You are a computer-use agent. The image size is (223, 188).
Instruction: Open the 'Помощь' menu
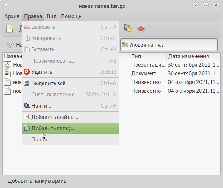point(71,16)
